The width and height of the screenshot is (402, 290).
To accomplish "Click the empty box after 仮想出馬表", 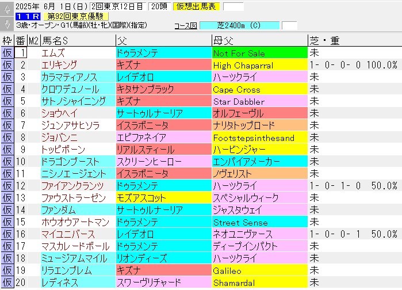I will (233, 7).
